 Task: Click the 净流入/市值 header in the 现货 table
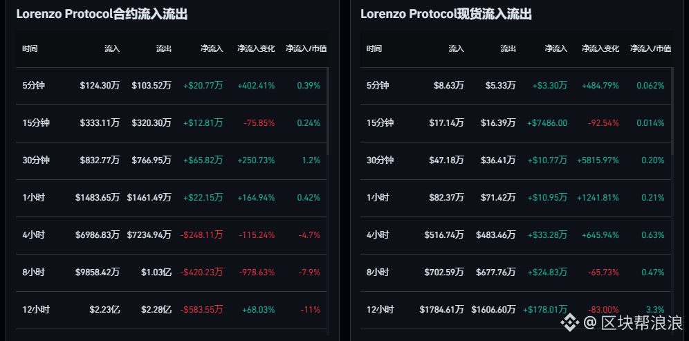tap(650, 48)
